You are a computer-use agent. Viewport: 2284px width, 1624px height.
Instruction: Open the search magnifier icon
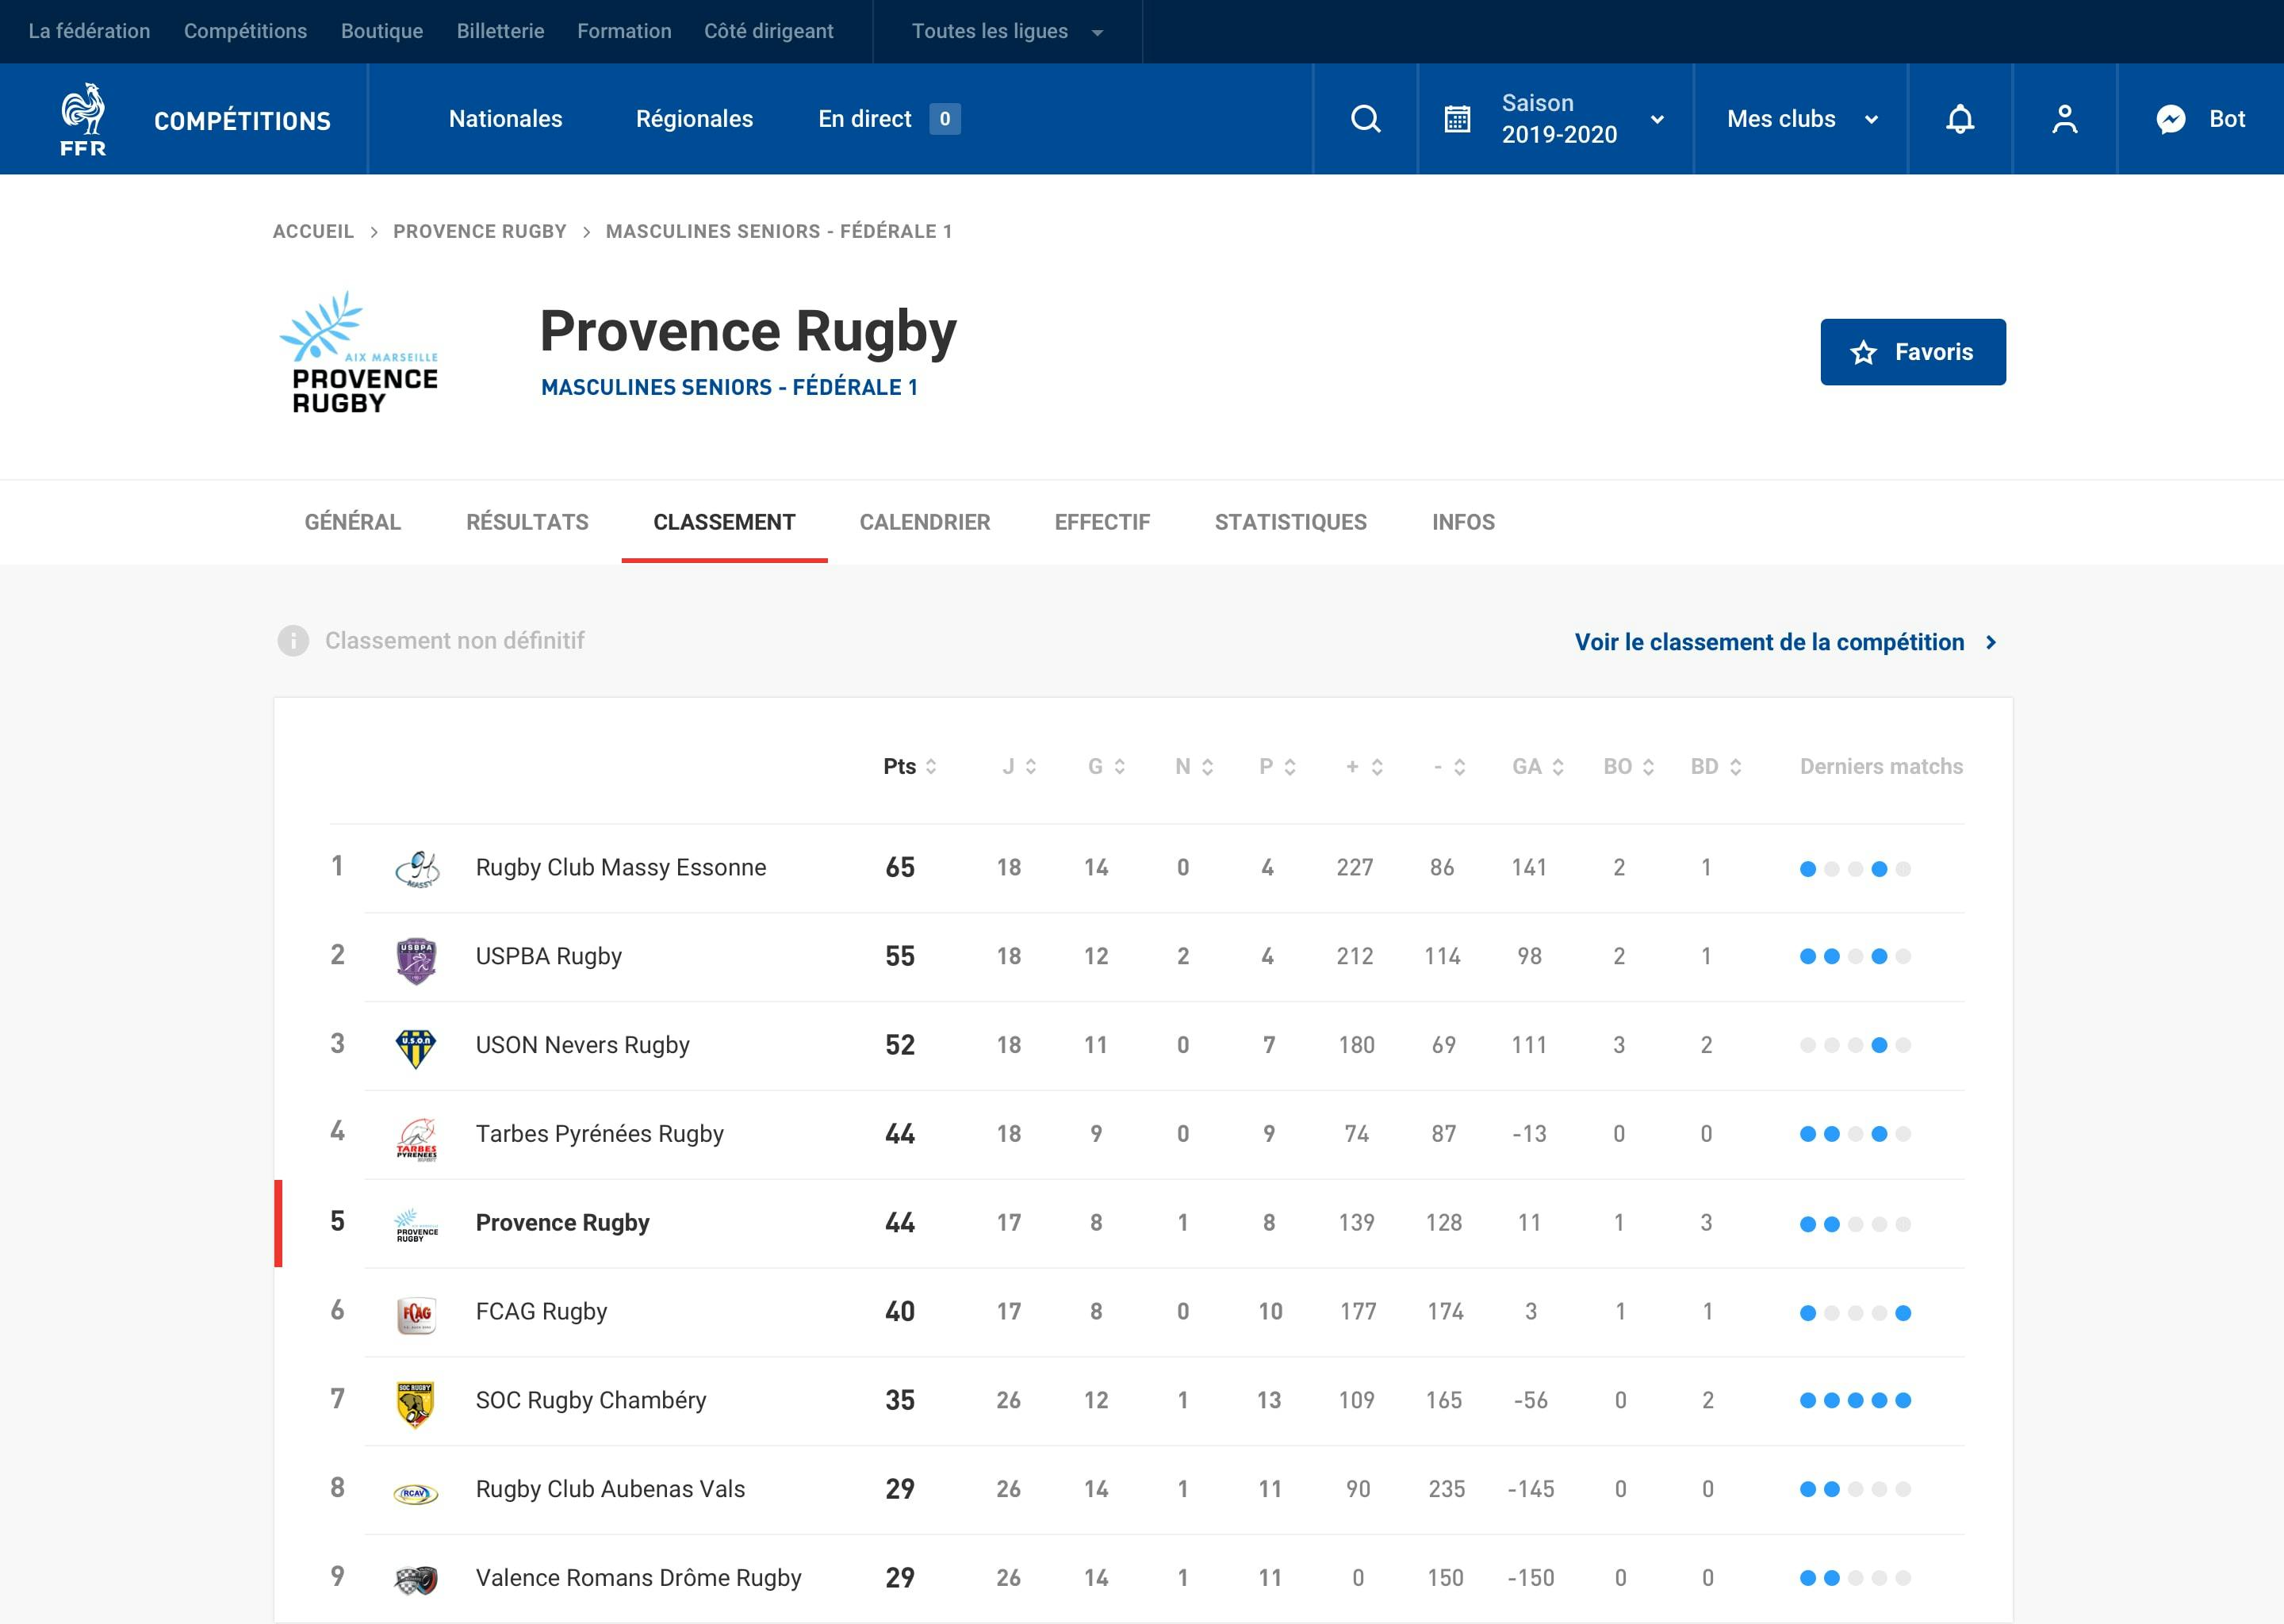tap(1365, 119)
